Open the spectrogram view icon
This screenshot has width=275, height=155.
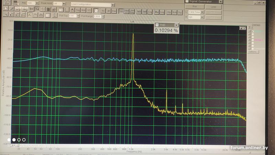tap(48, 9)
